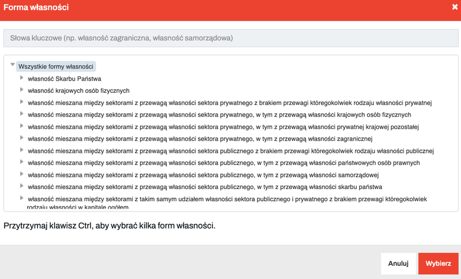Select item ending własności państwowych osób prawnych
This screenshot has height=279, width=461.
coord(224,163)
